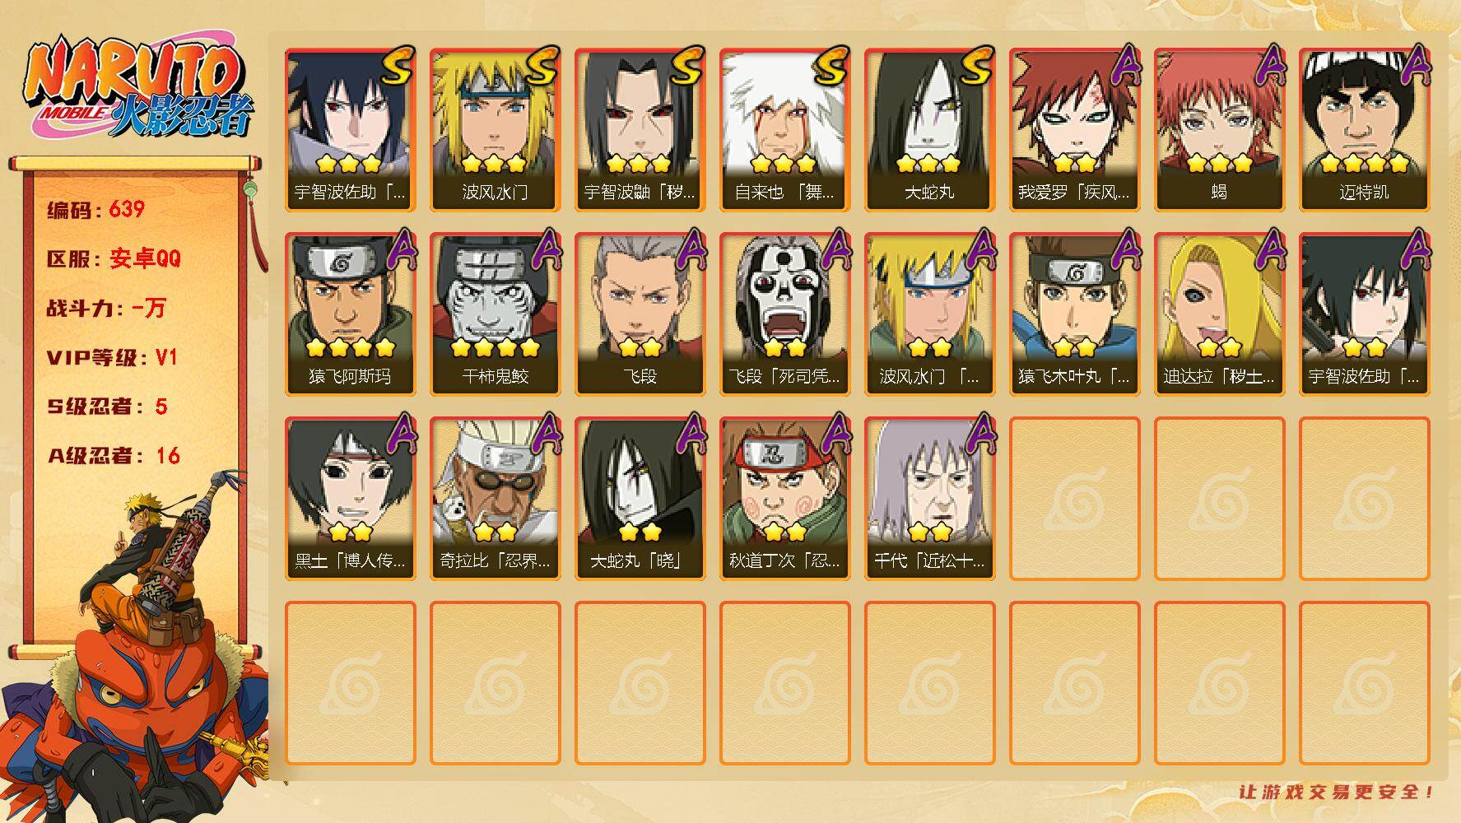Choose the 黑土「博人传...」 card
The image size is (1461, 823).
[x=350, y=498]
